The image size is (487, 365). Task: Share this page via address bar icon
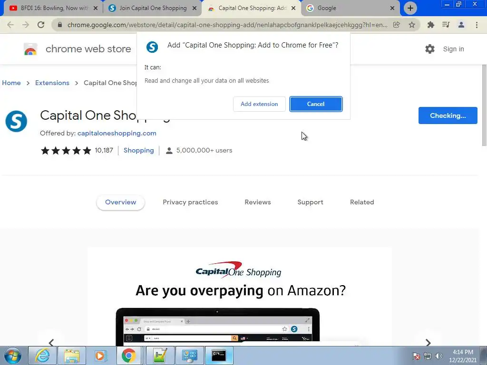pyautogui.click(x=396, y=25)
